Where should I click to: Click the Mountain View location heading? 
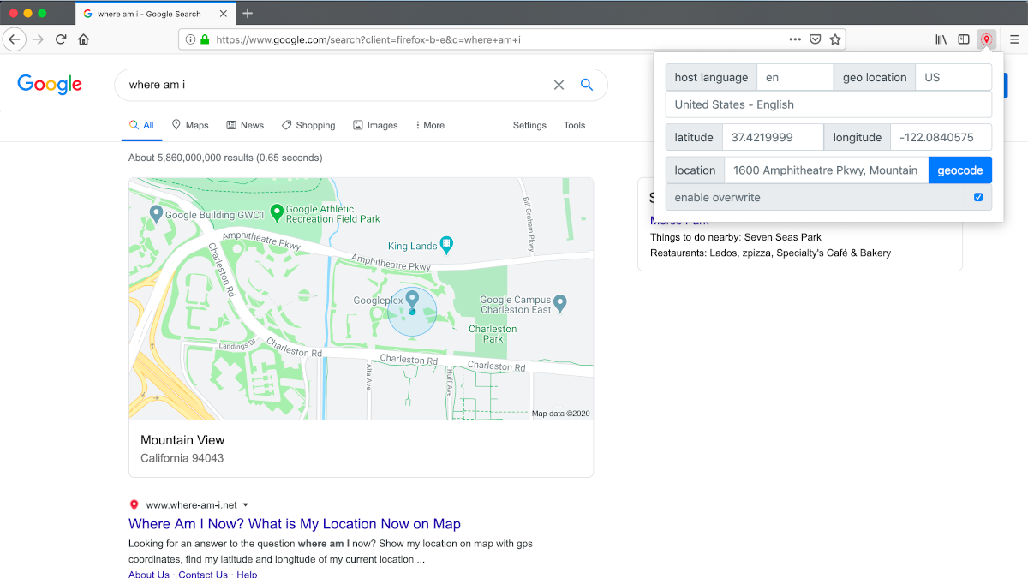tap(182, 440)
